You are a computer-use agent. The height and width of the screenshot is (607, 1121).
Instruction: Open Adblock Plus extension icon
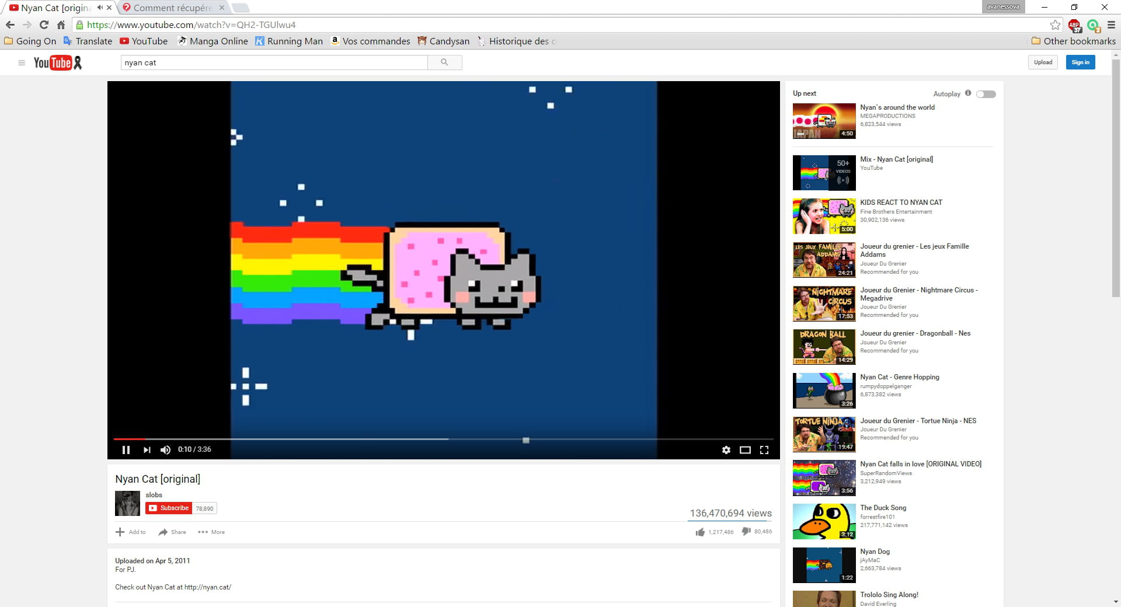pyautogui.click(x=1074, y=25)
